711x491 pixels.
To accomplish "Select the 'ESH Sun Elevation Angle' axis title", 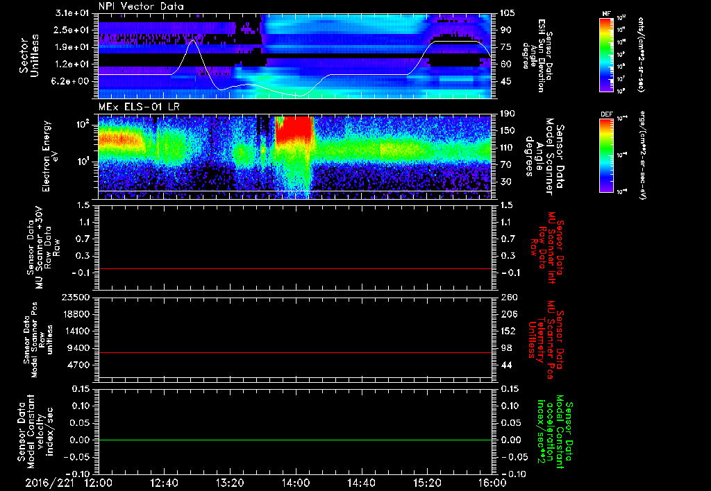I will pos(538,55).
